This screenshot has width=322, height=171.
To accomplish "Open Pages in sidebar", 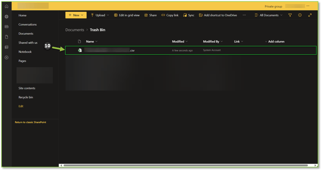I will tap(22, 61).
